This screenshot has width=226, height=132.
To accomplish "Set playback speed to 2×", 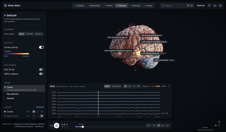I will [163, 126].
